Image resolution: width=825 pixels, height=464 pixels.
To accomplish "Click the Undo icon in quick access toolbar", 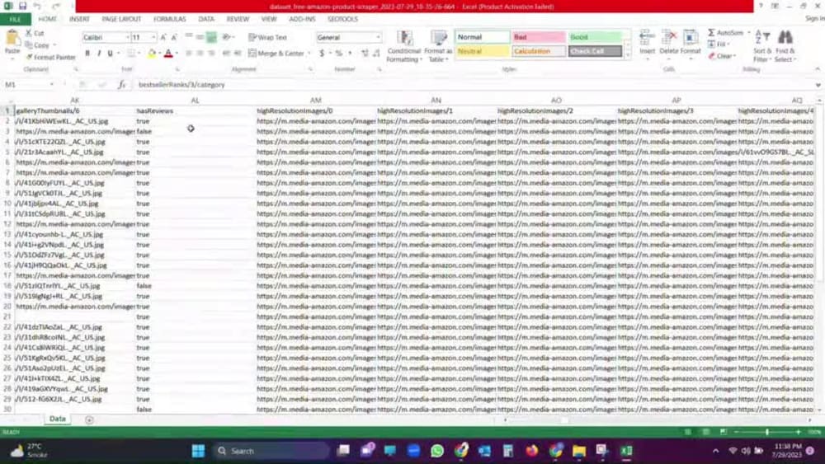I will 37,7.
